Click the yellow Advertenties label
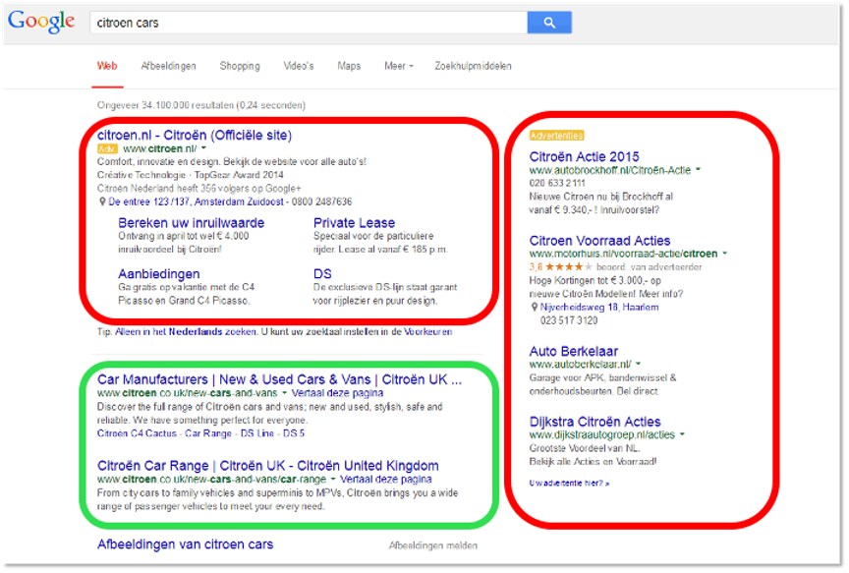This screenshot has width=849, height=573. 556,135
